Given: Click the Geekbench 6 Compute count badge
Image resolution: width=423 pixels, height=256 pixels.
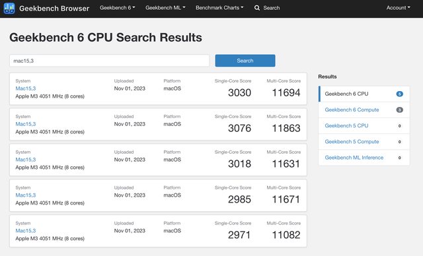Looking at the screenshot, I should [x=399, y=110].
